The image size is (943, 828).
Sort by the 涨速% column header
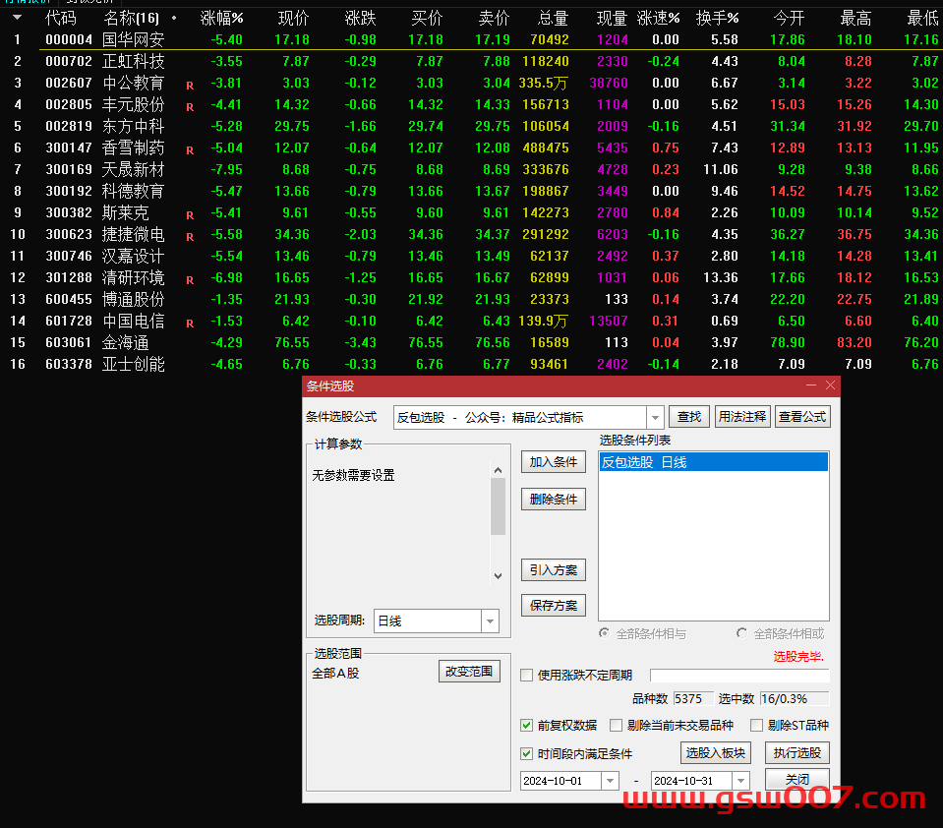[x=659, y=18]
